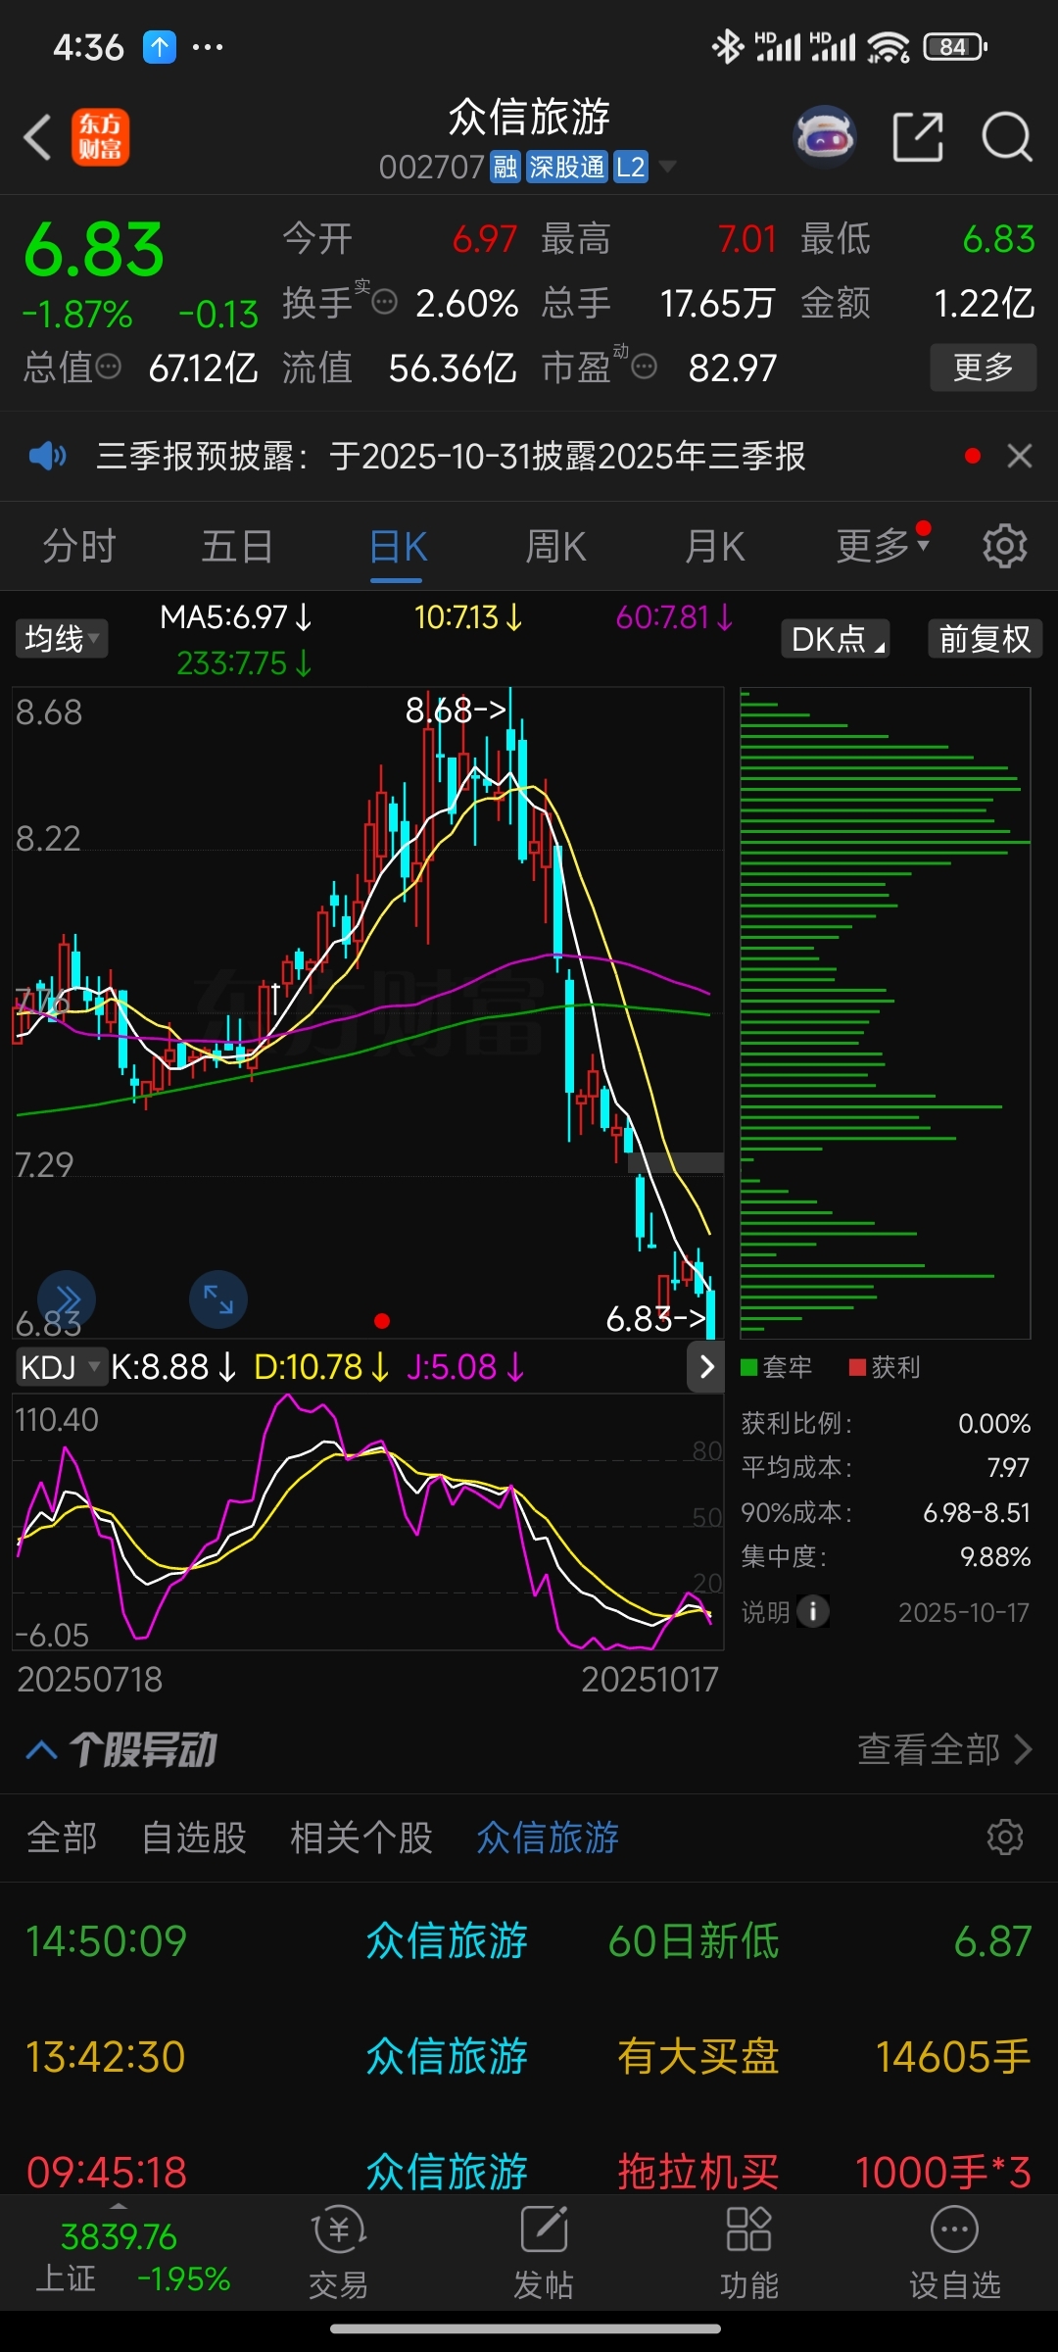Image resolution: width=1058 pixels, height=2352 pixels.
Task: Open the DK点 dropdown
Action: point(836,639)
